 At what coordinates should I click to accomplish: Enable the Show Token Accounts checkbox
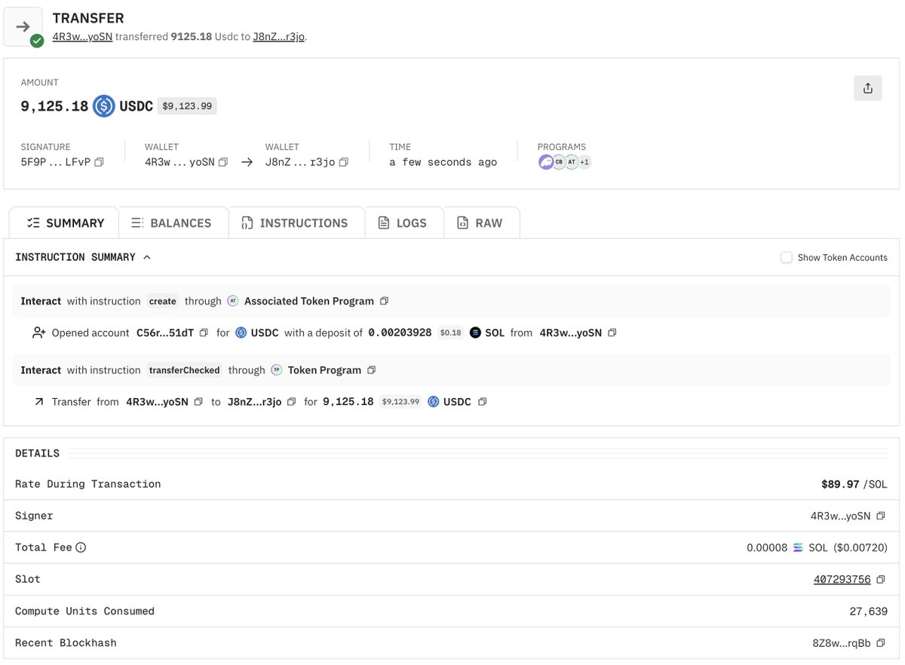click(787, 257)
